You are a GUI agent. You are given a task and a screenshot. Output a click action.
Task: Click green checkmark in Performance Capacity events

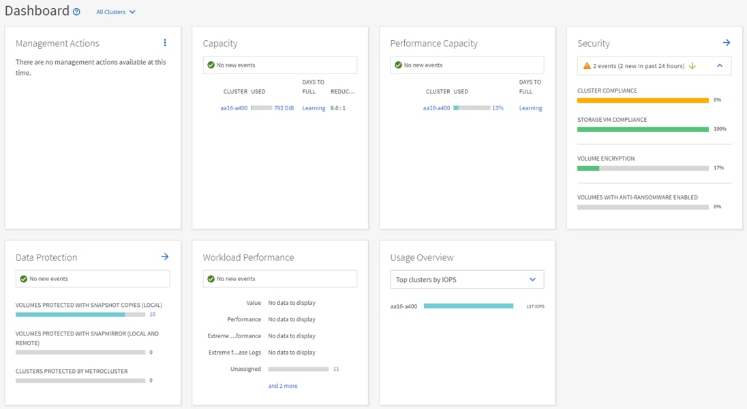pyautogui.click(x=399, y=65)
